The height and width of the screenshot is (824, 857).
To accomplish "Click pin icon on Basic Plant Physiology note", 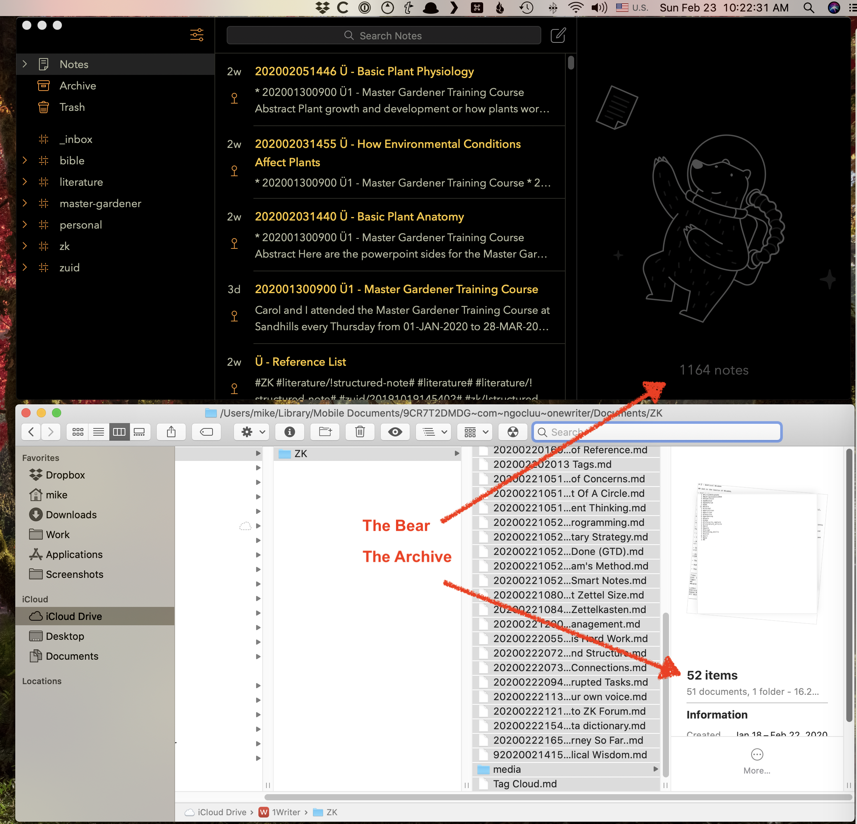I will coord(234,98).
